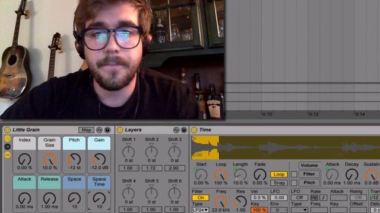Click the green Attack macro knob
This screenshot has height=213, width=380.
click(24, 198)
